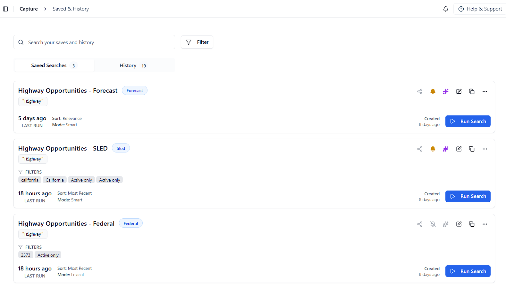
Task: Click the Federal tag badge
Action: [x=131, y=223]
